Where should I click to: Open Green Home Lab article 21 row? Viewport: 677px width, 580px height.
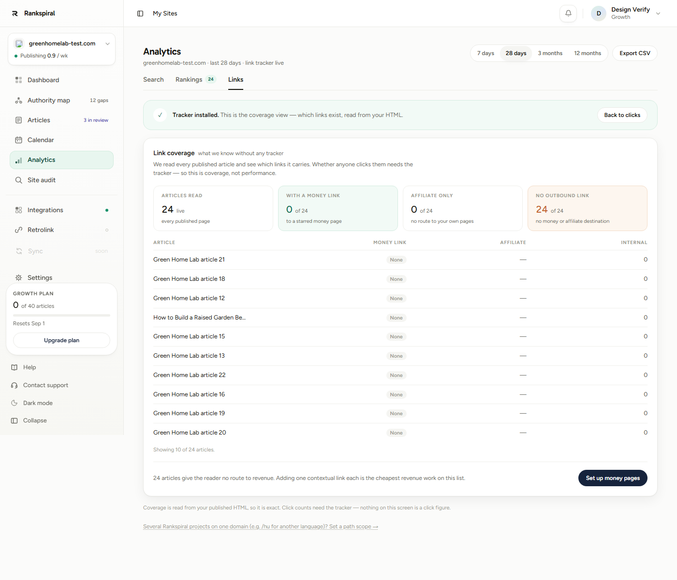[x=400, y=260]
